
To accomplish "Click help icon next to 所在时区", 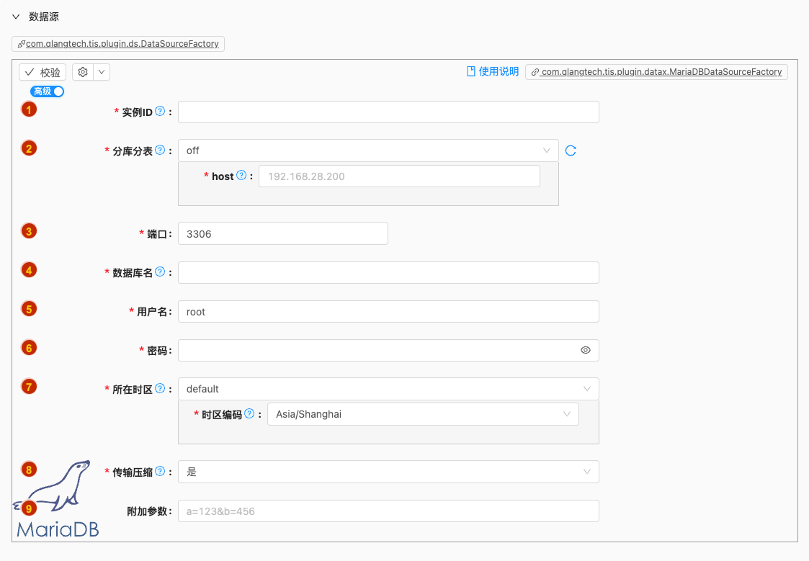I will (x=160, y=388).
